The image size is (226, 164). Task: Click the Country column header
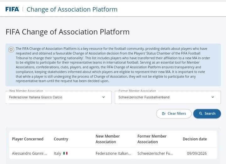point(61,139)
